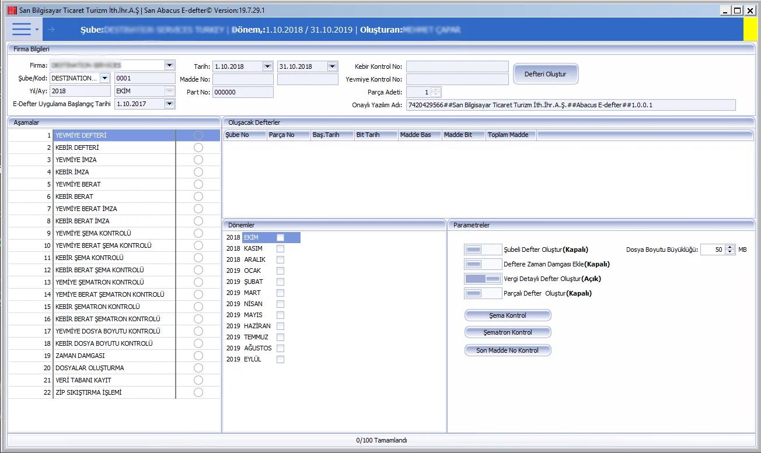Click the yellow indicator square in header
The width and height of the screenshot is (761, 453).
[x=750, y=29]
